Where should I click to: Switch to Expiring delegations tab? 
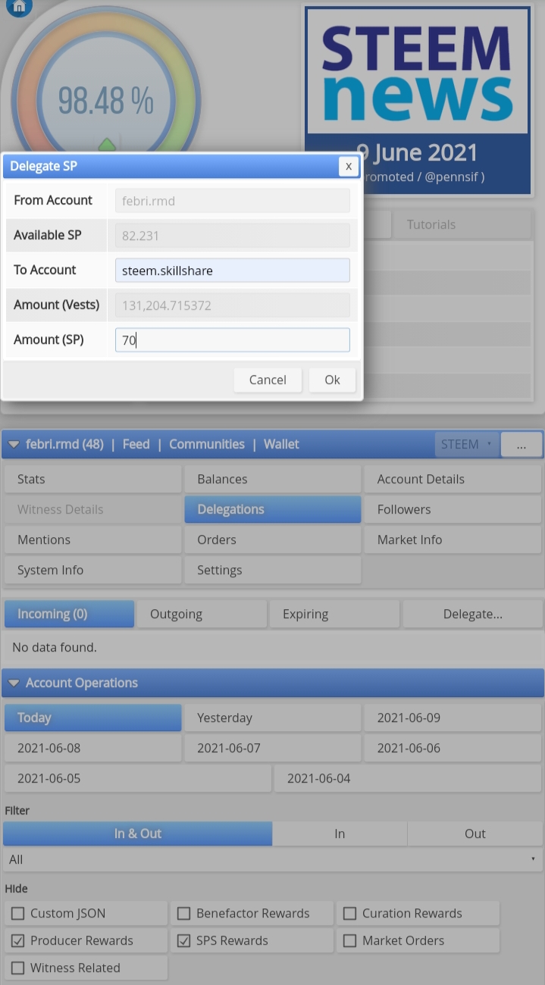pos(334,614)
